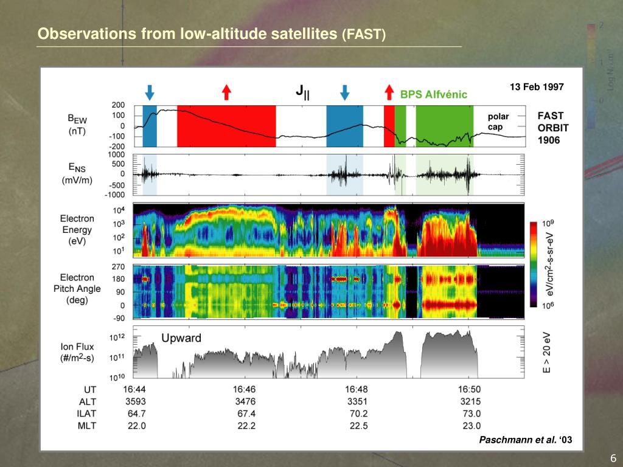Click the 'ILAT' row label
This screenshot has width=623, height=467.
tap(86, 413)
